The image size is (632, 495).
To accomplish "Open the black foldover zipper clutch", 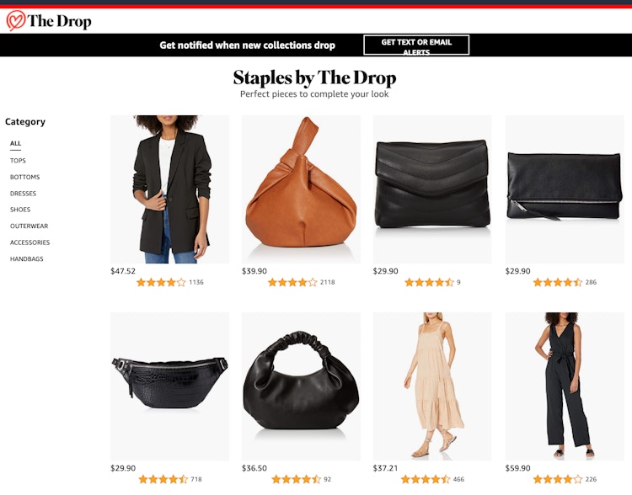I will coord(565,189).
